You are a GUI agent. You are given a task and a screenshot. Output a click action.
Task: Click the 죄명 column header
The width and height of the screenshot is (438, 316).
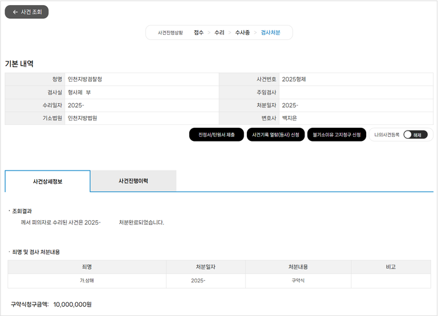87,267
